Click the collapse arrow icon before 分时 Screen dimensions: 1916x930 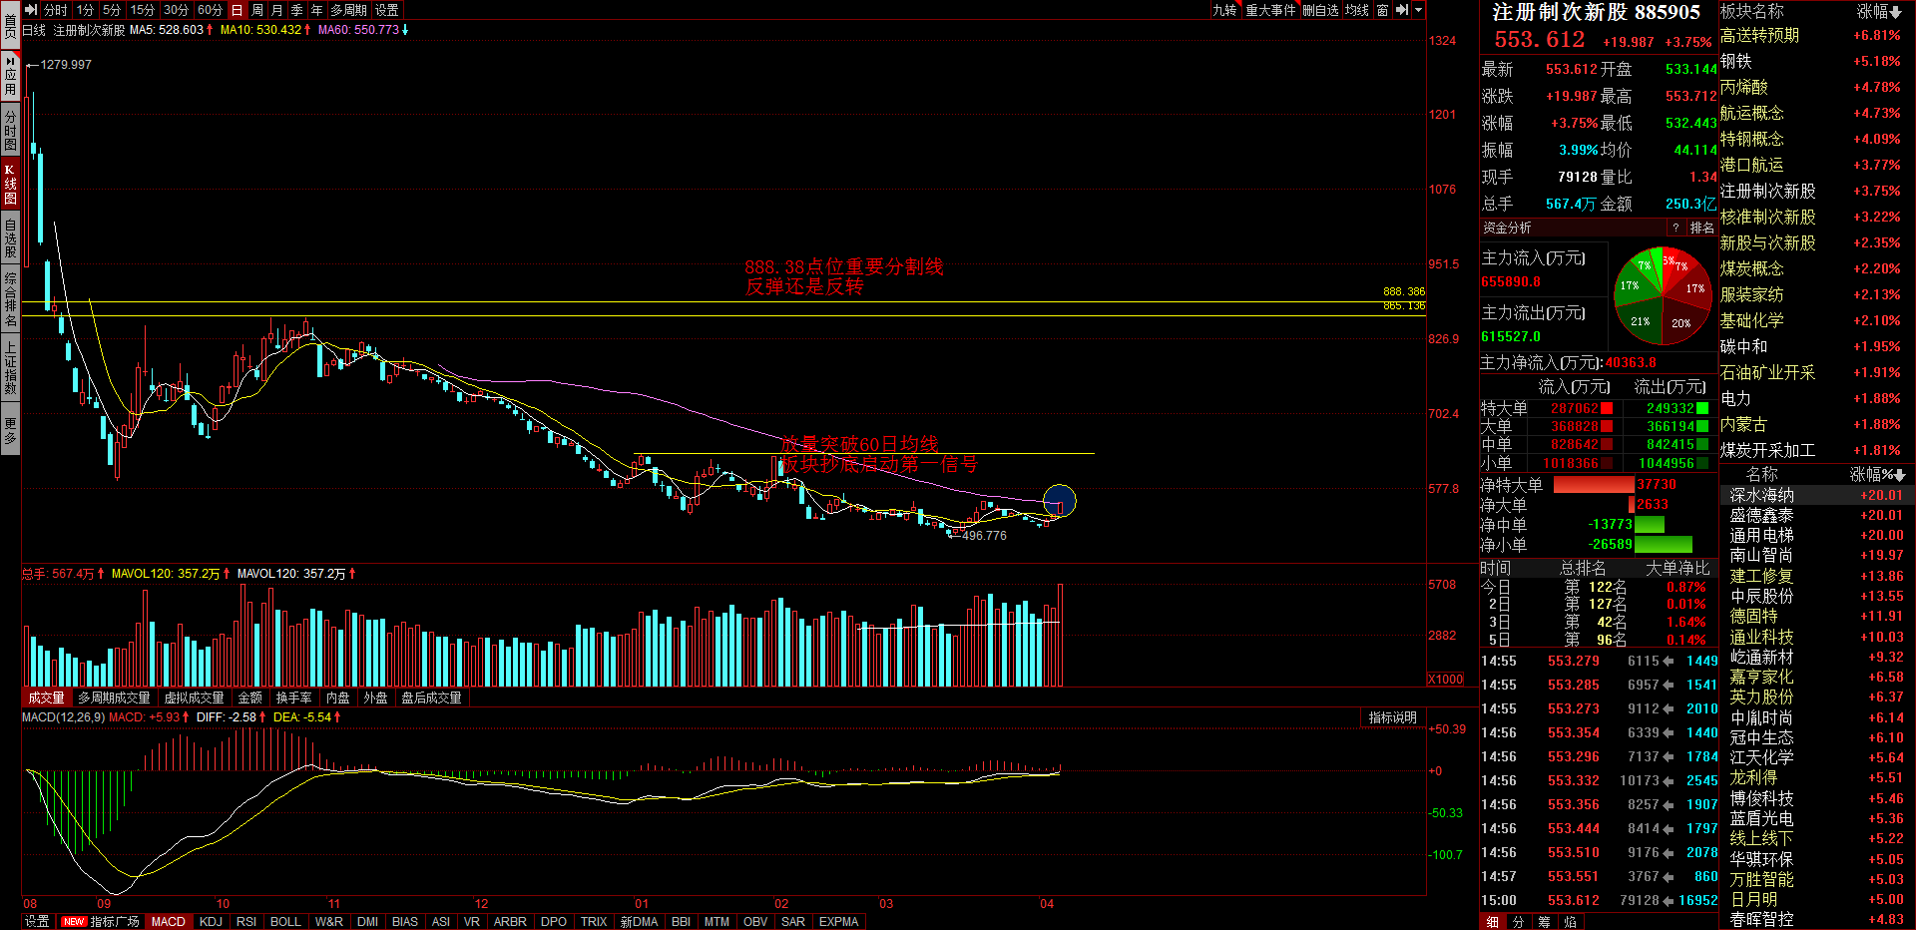(x=31, y=10)
